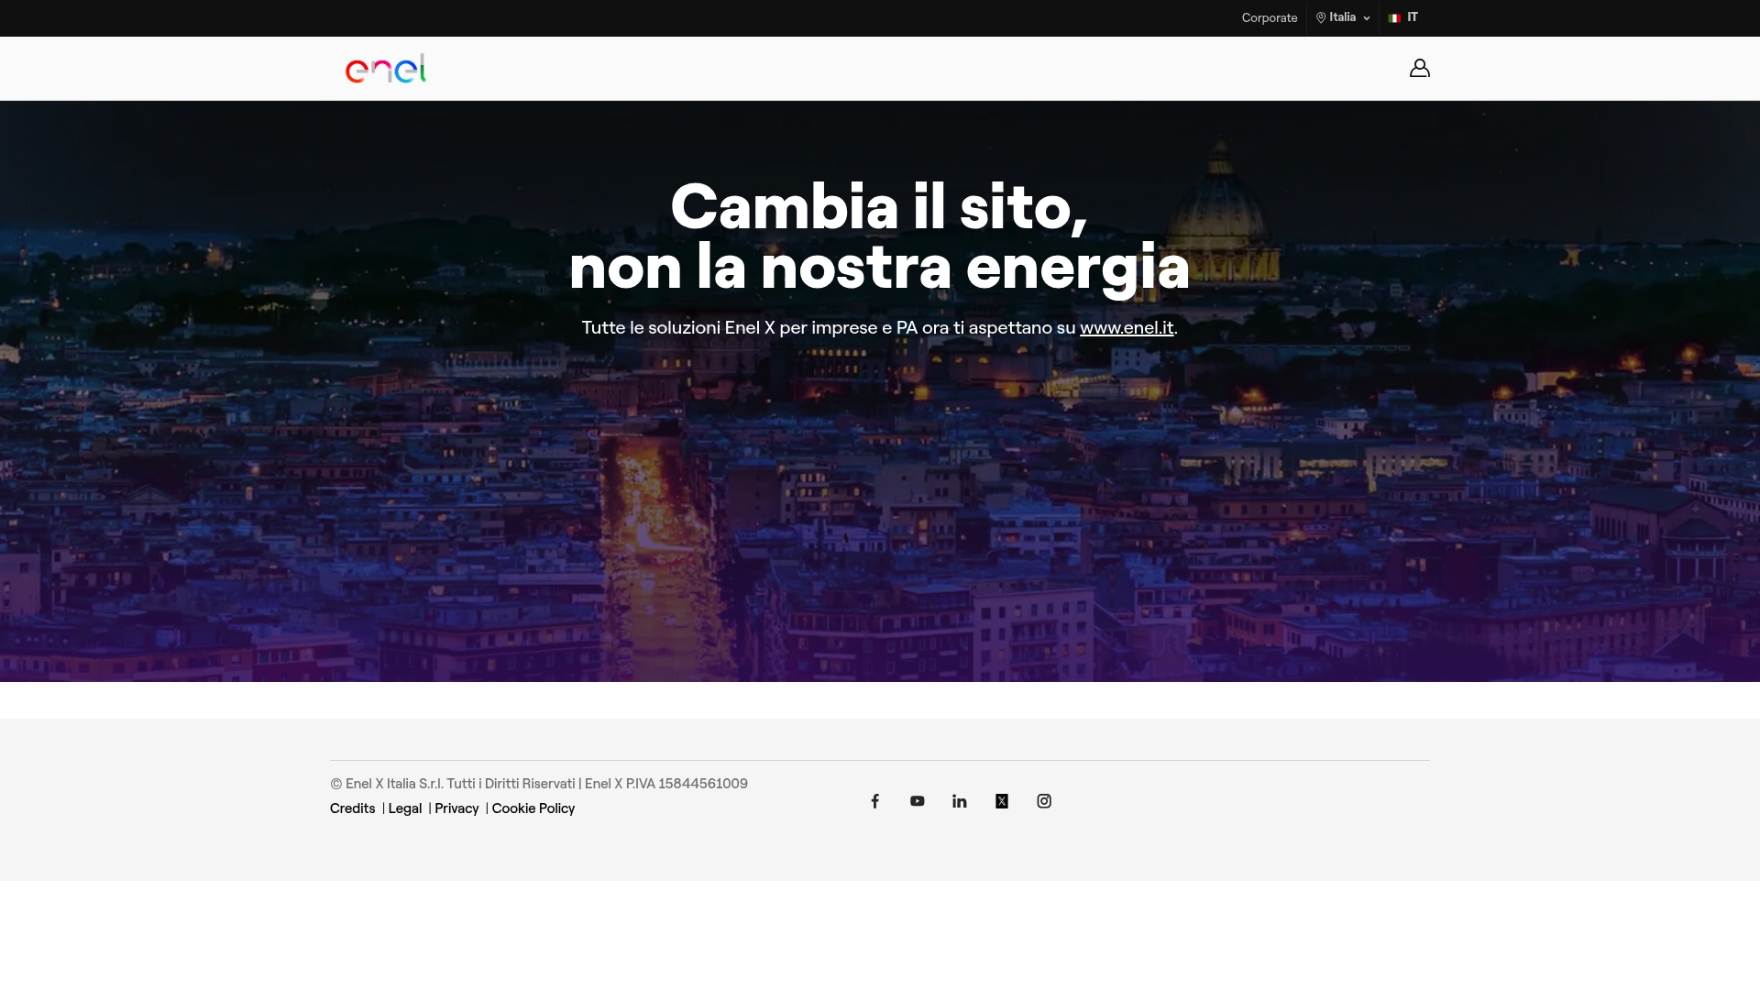Click the 'Cambia il sito' headline text
1760x990 pixels.
pos(878,206)
